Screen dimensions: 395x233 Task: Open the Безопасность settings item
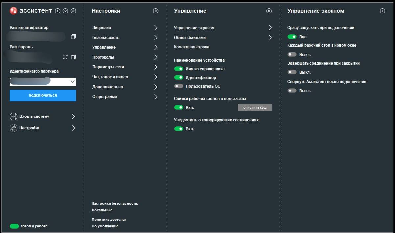point(106,38)
